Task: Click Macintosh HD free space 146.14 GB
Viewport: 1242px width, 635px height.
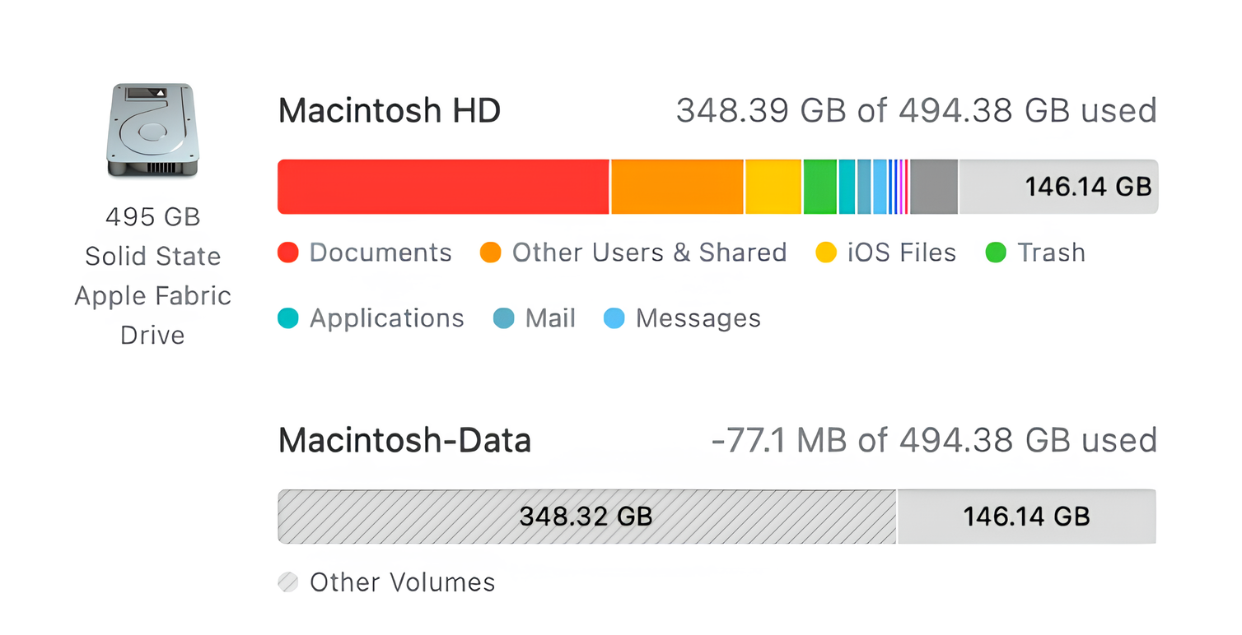Action: point(1058,187)
